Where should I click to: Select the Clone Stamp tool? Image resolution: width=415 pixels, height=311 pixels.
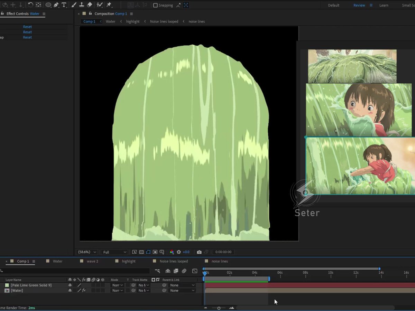tap(82, 5)
